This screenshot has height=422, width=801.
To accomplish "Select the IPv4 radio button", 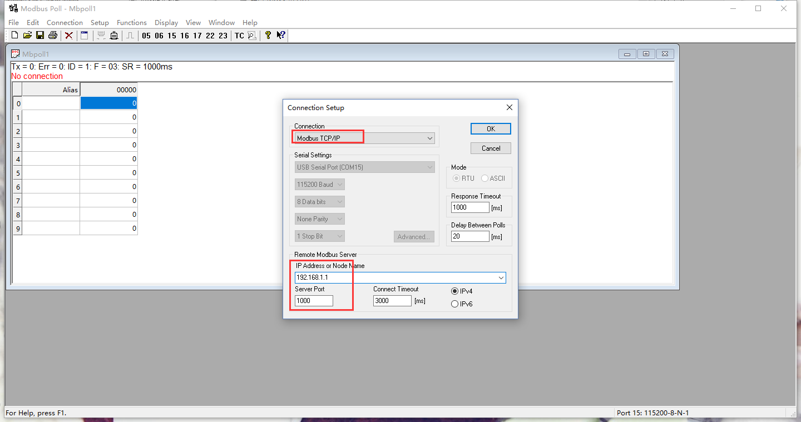I will (455, 291).
